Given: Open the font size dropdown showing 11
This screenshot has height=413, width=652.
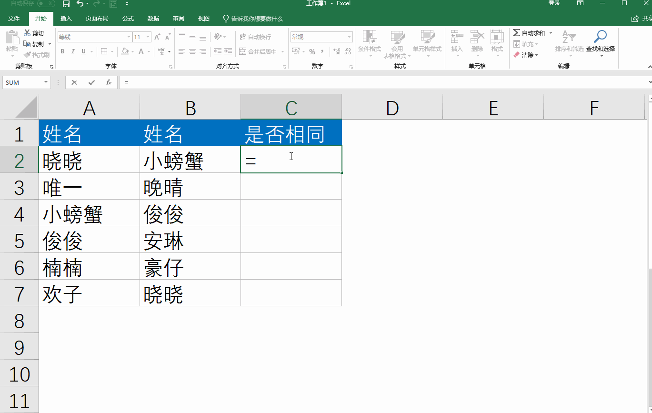Looking at the screenshot, I should (148, 37).
